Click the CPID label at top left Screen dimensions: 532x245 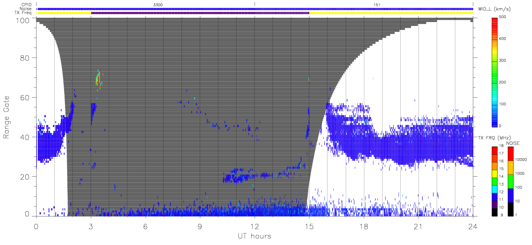click(x=27, y=4)
